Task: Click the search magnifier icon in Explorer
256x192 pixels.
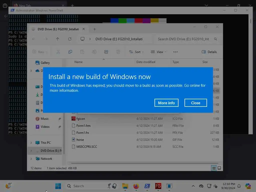Action: click(x=215, y=39)
